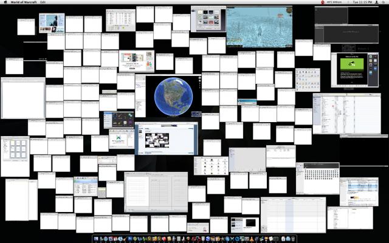
Task: Click the user account icon in menu bar
Action: pos(377,2)
